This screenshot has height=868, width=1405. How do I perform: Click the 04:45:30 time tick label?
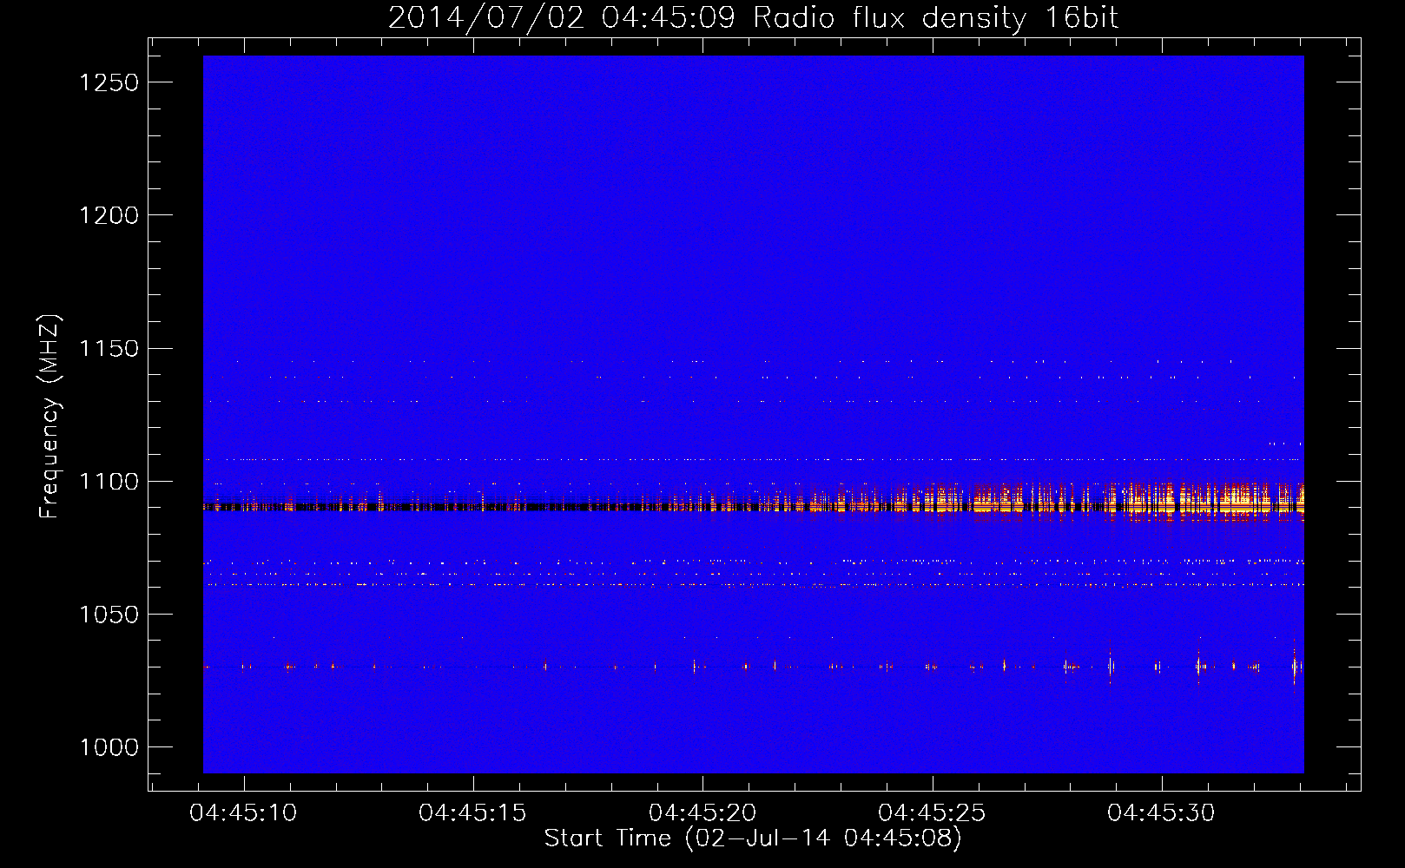coord(1161,813)
